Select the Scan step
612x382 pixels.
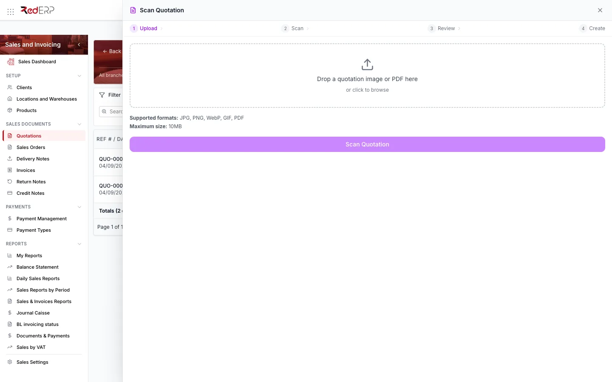click(x=292, y=28)
